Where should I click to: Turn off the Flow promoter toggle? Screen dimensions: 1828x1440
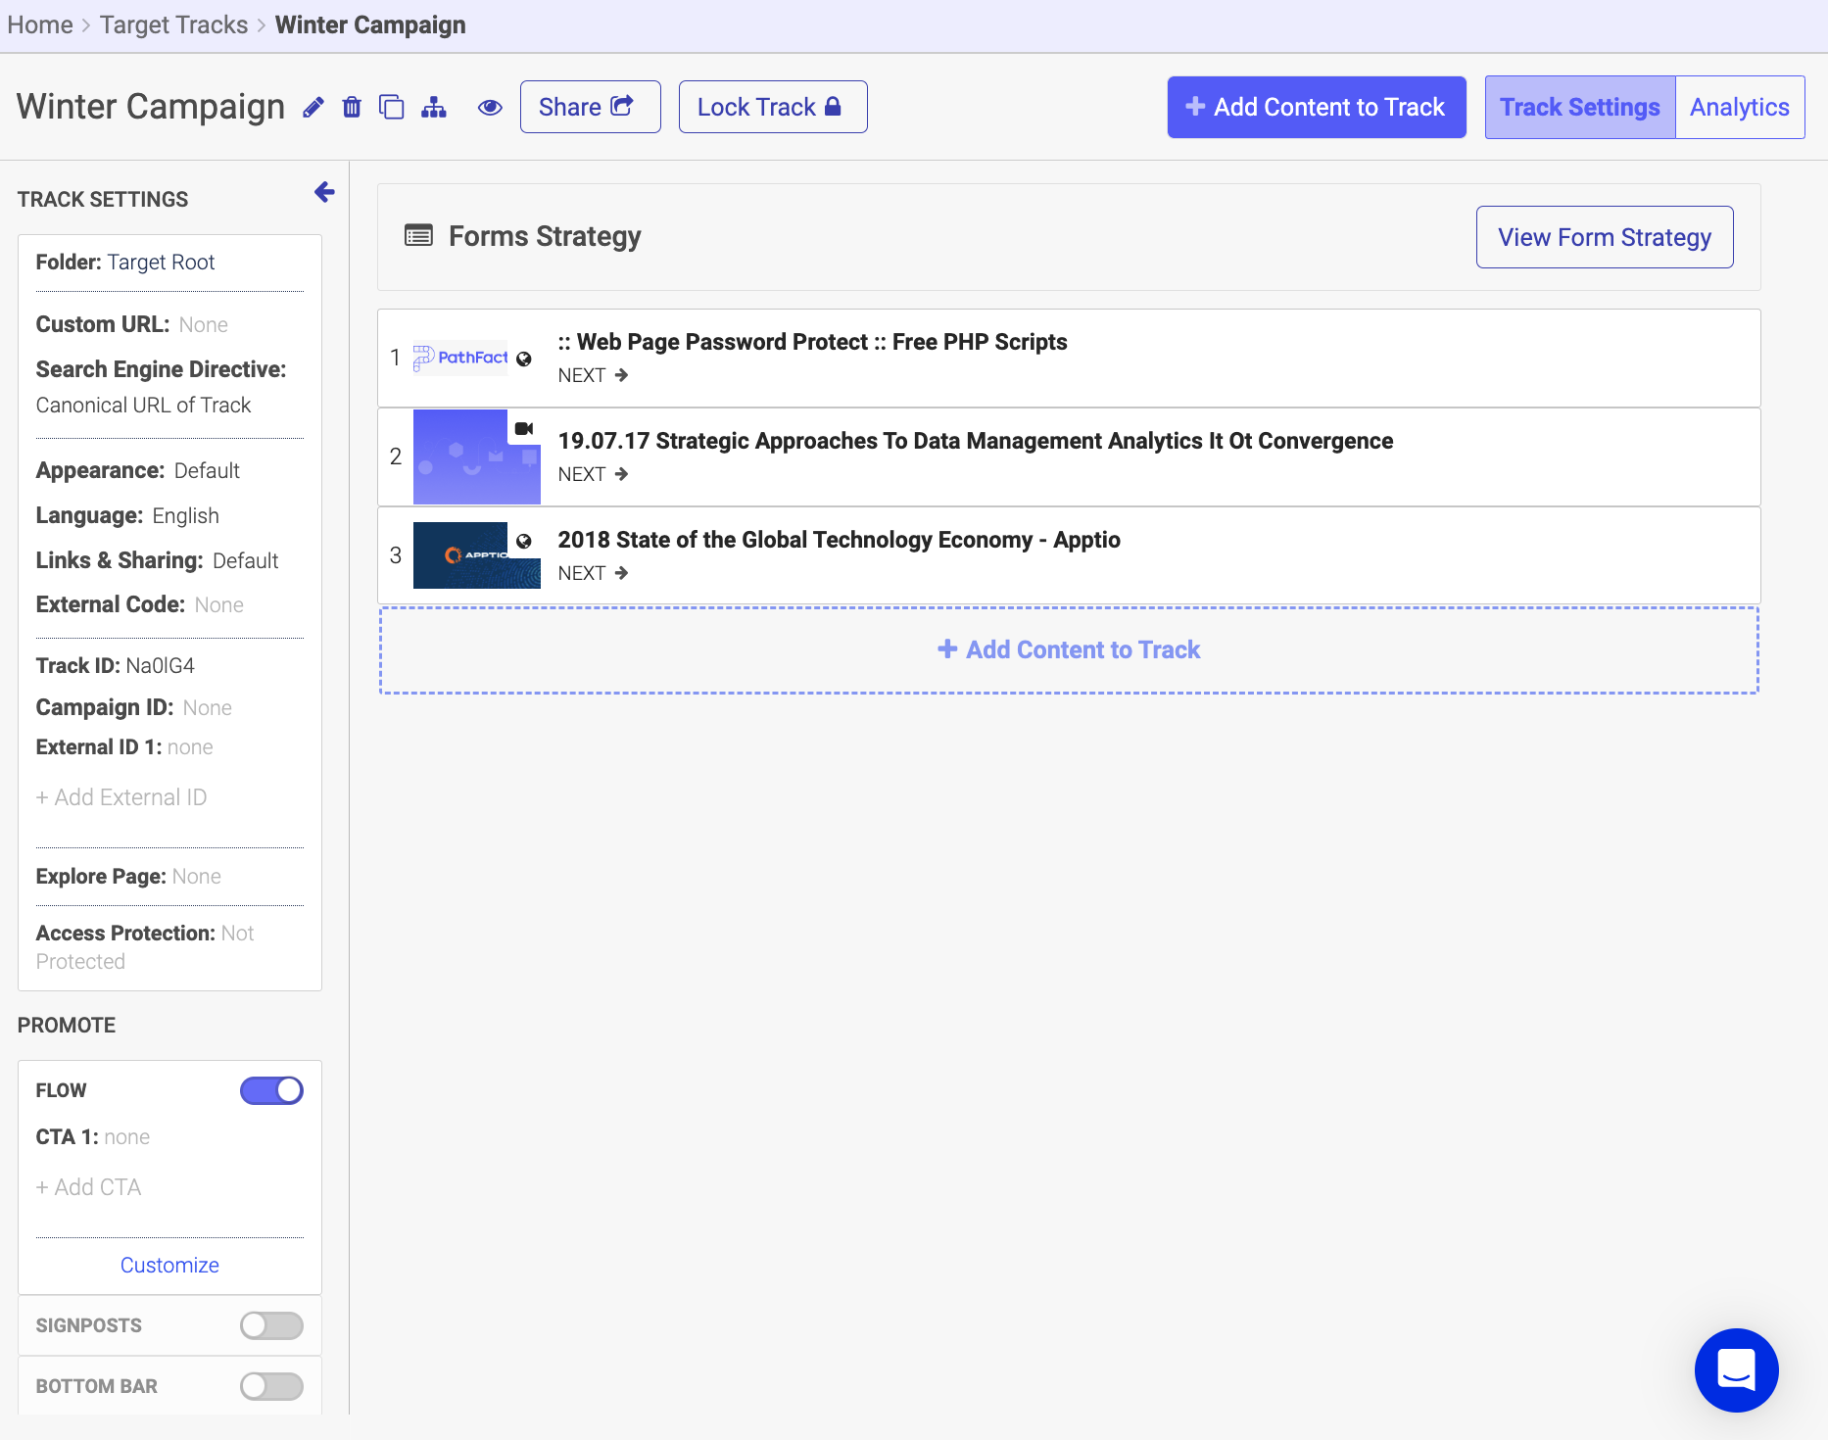pyautogui.click(x=271, y=1090)
